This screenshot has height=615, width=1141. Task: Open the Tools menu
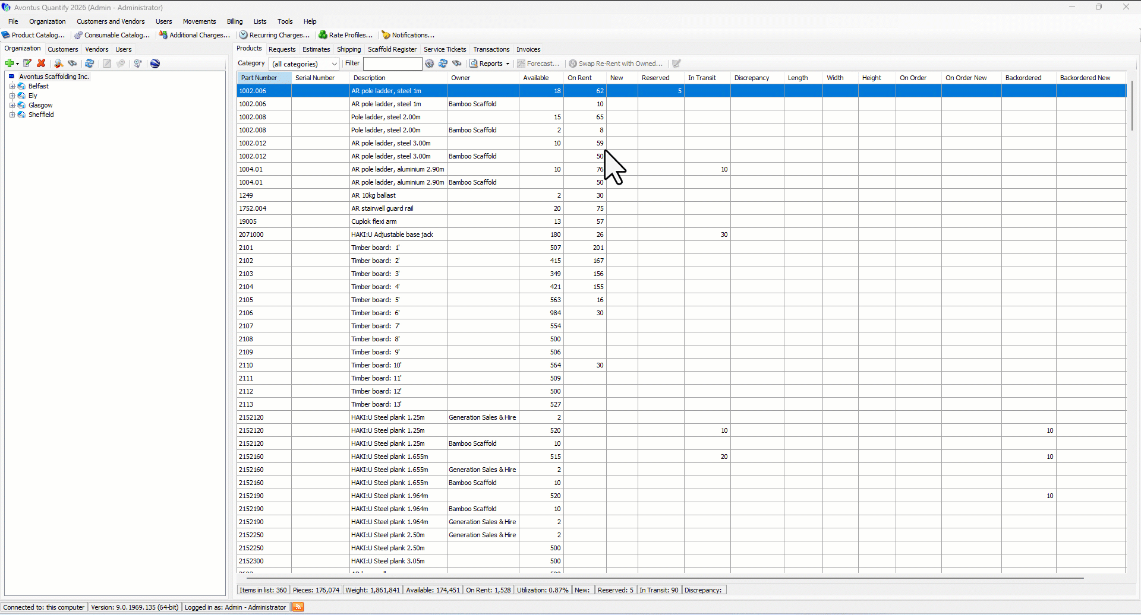pyautogui.click(x=285, y=21)
